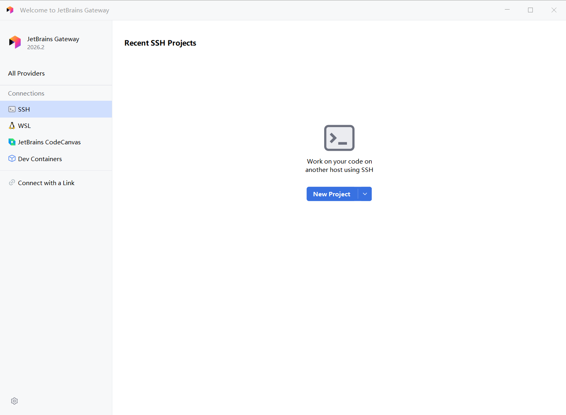The width and height of the screenshot is (566, 415).
Task: Open JetBrains CodeCanvas provider
Action: coord(56,142)
